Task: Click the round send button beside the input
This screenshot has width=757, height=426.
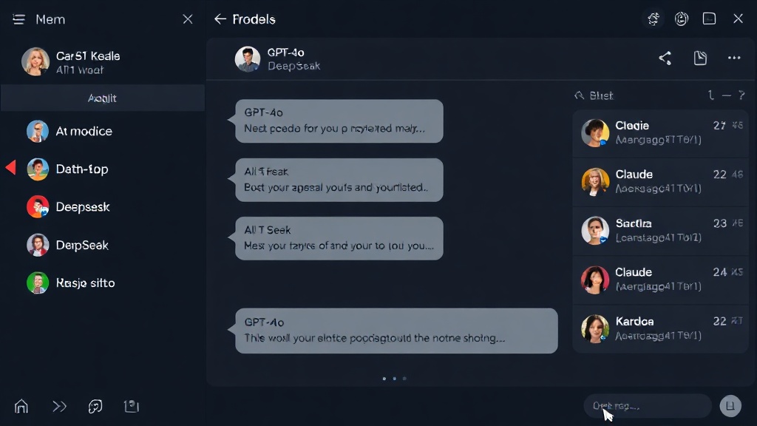Action: click(x=730, y=406)
